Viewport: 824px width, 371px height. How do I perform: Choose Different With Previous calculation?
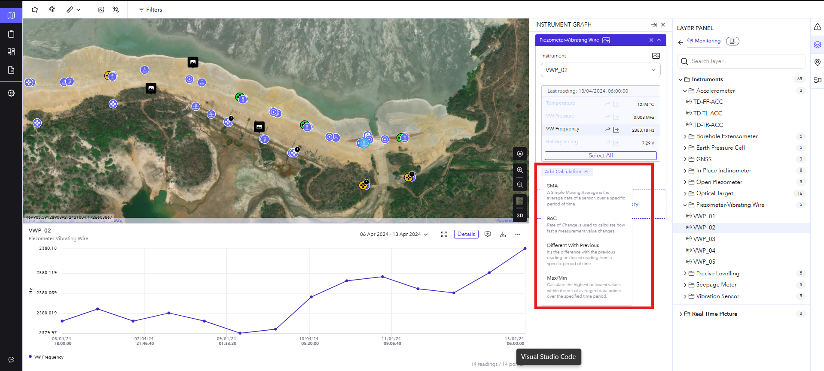[586, 254]
